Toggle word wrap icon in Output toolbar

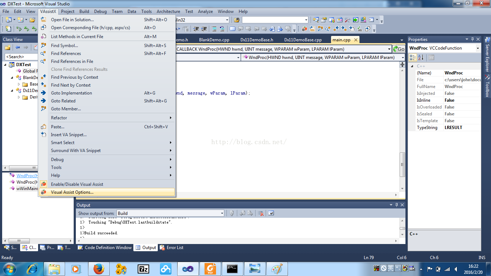(271, 213)
